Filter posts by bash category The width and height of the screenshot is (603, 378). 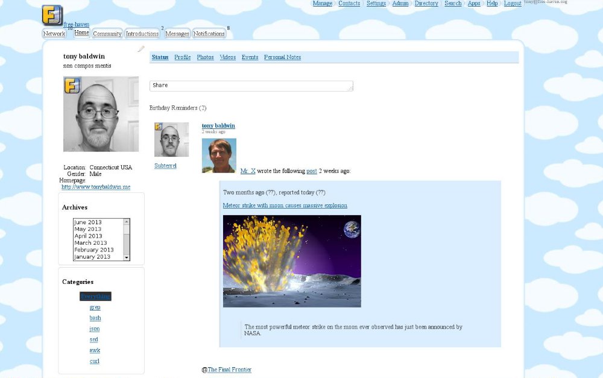point(95,318)
